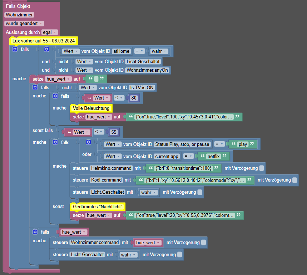Viewport: 307px width, 275px height.
Task: Open gear icon of the und condition block
Action: [x=46, y=49]
